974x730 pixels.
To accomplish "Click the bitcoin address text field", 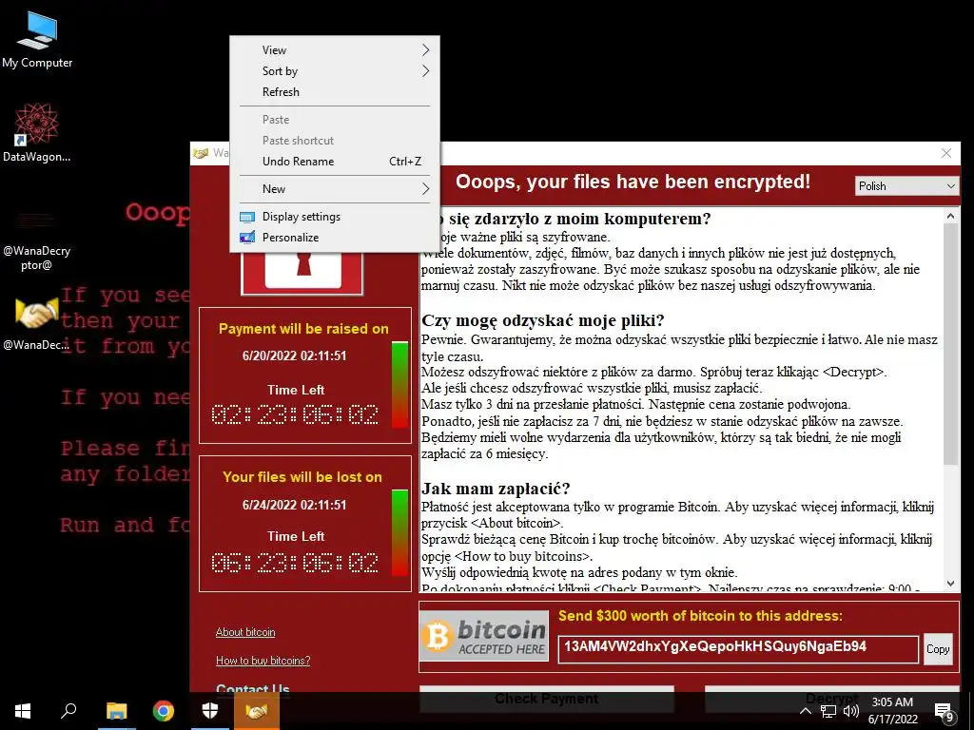I will point(738,648).
